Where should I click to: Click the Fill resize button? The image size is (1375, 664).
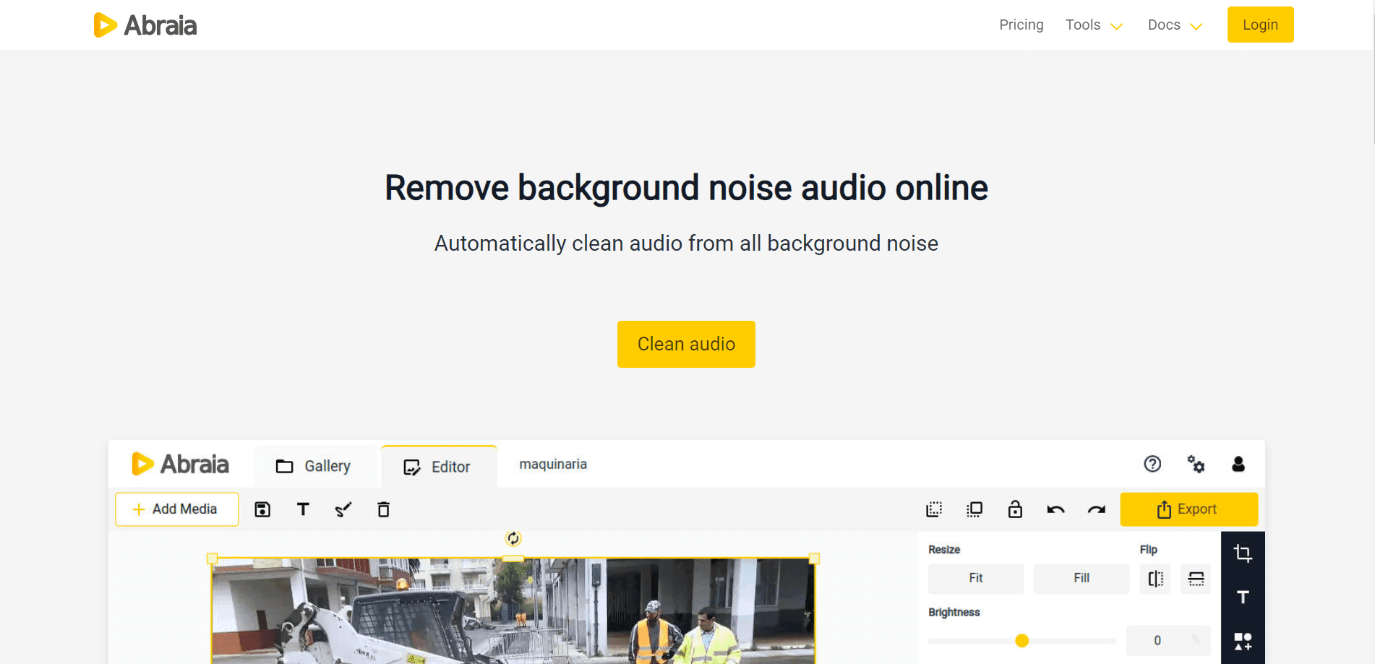(x=1081, y=578)
